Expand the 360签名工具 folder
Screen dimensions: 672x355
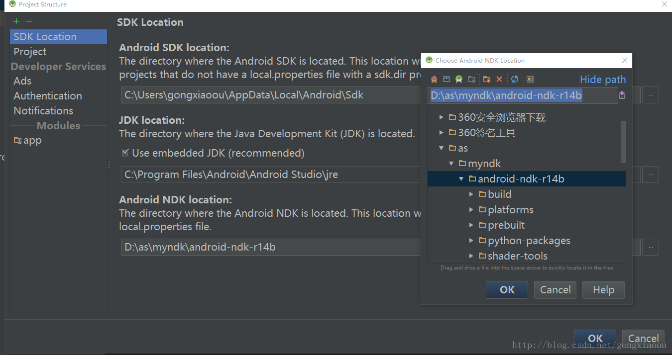[x=441, y=133]
